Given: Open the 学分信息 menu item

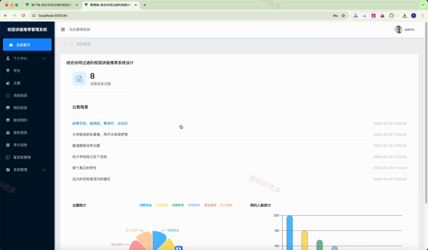Looking at the screenshot, I should click(27, 145).
